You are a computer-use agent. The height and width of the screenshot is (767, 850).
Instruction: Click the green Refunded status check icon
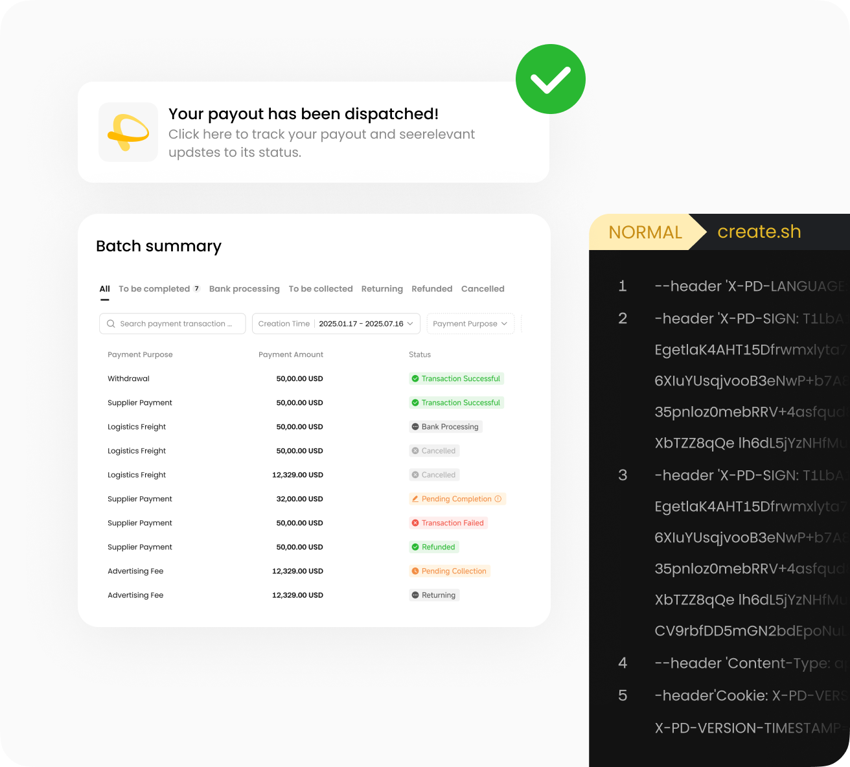click(415, 547)
